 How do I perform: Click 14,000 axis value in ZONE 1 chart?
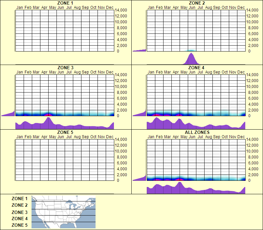click(x=121, y=10)
